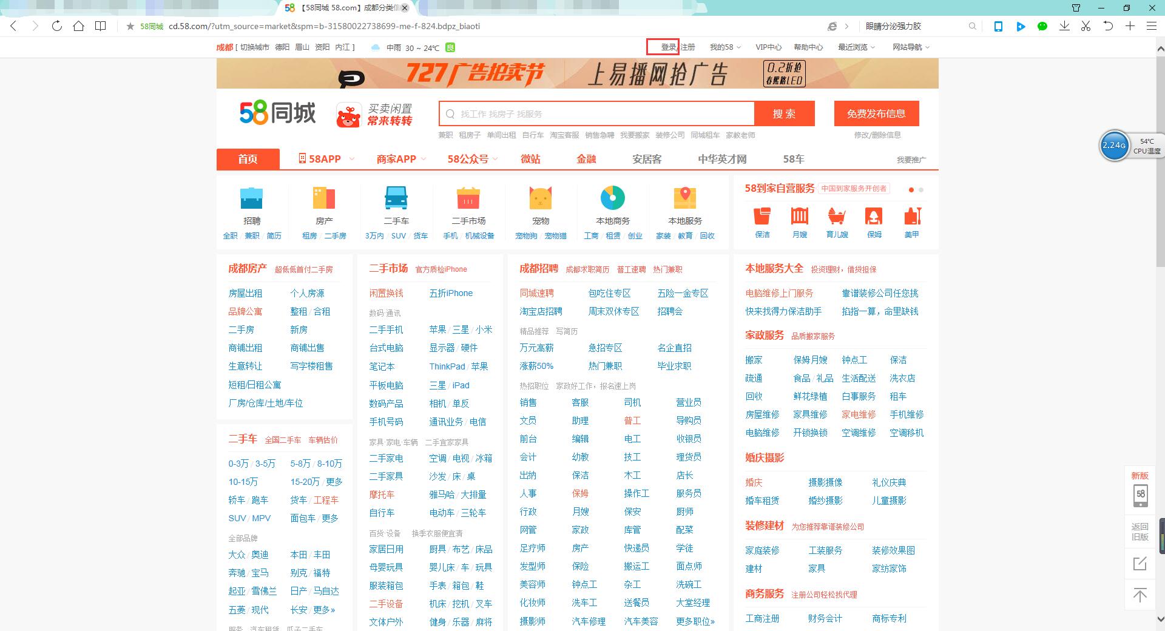This screenshot has height=631, width=1165.
Task: Click the 58同城 site logo
Action: 277,113
